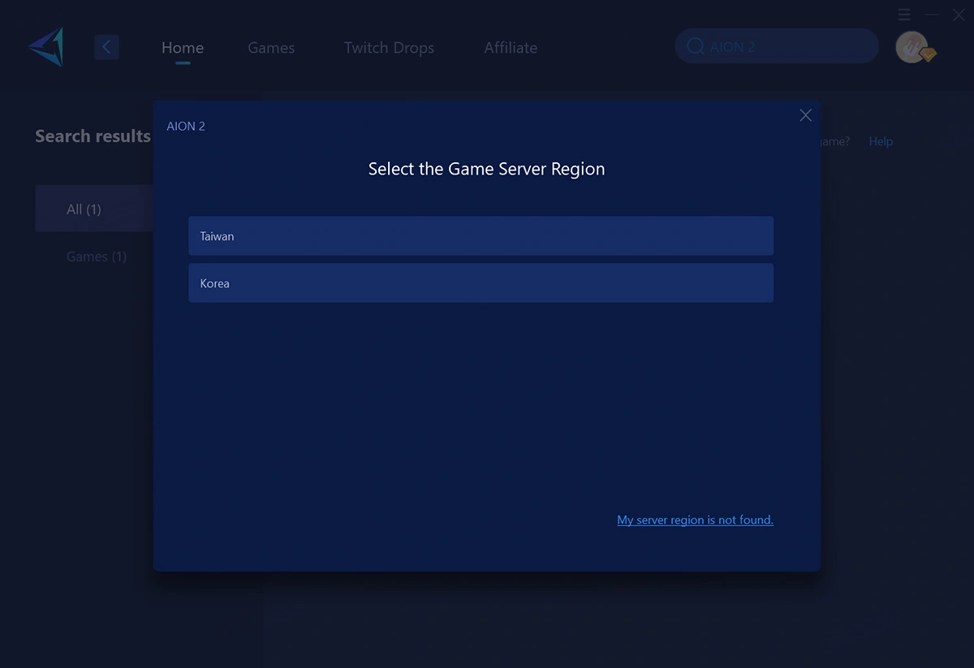Open the Games tab
974x668 pixels.
click(x=271, y=48)
